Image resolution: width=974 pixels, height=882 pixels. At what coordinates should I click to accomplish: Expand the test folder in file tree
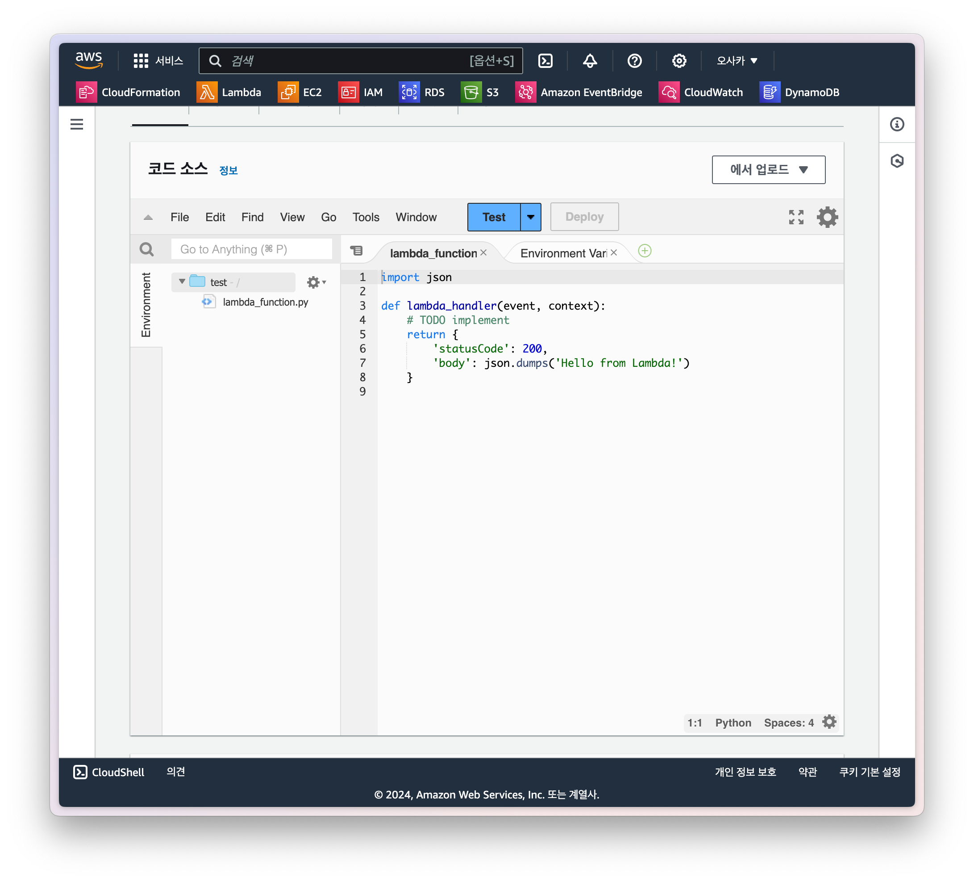pos(181,282)
